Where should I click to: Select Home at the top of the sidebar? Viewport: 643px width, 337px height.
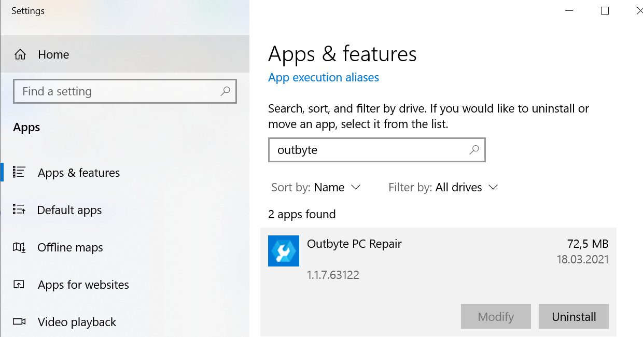(53, 54)
